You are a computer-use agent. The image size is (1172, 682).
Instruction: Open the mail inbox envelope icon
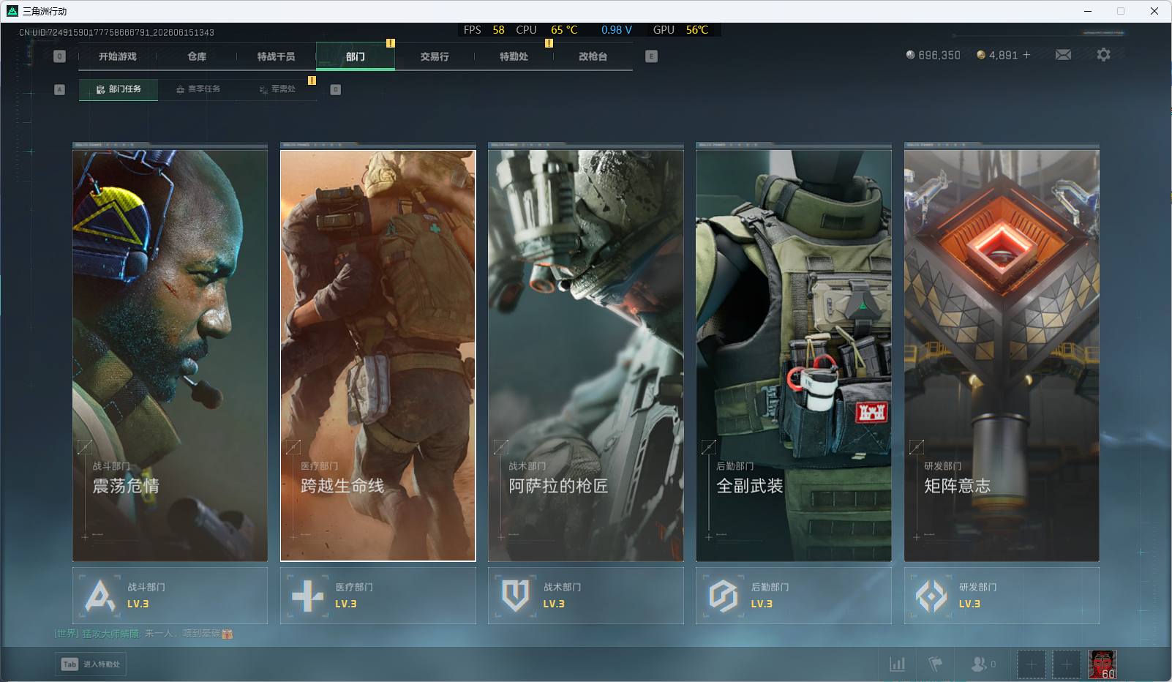pyautogui.click(x=1063, y=55)
